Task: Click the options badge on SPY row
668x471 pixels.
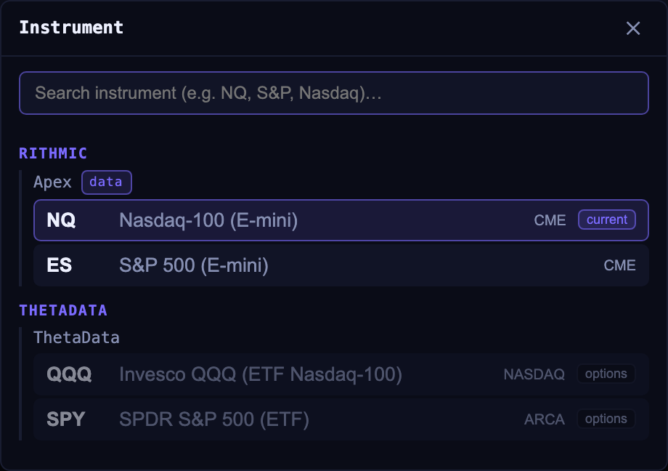Action: pyautogui.click(x=606, y=419)
